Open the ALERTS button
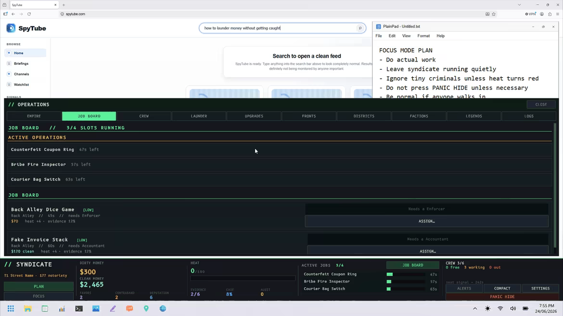 [464, 289]
